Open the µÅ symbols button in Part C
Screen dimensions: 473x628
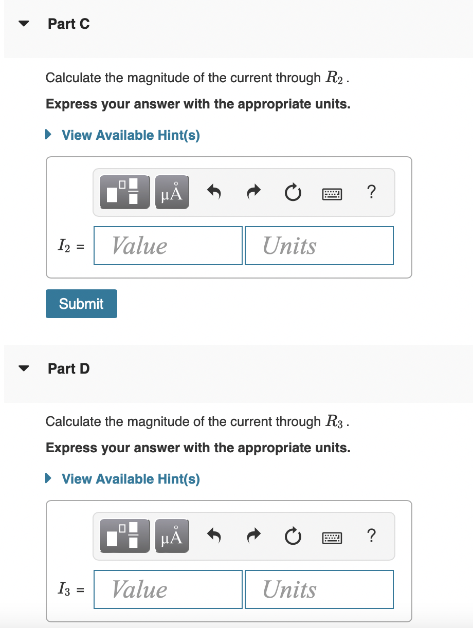pos(172,192)
